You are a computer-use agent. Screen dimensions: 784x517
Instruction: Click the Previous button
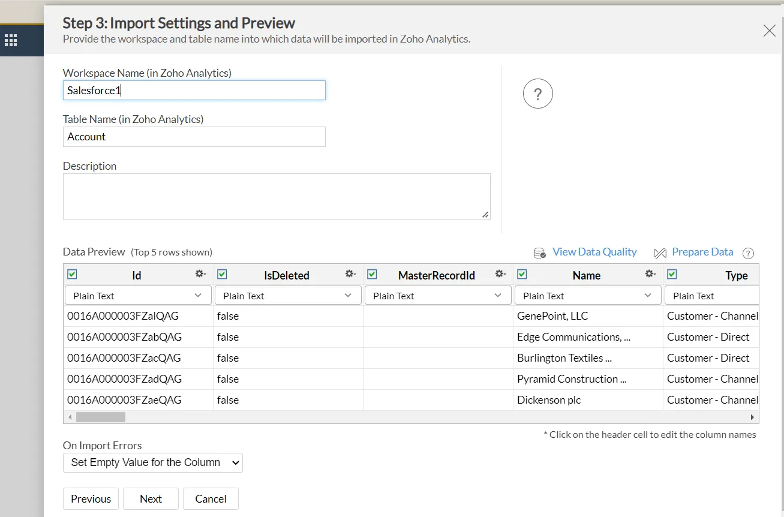point(91,498)
